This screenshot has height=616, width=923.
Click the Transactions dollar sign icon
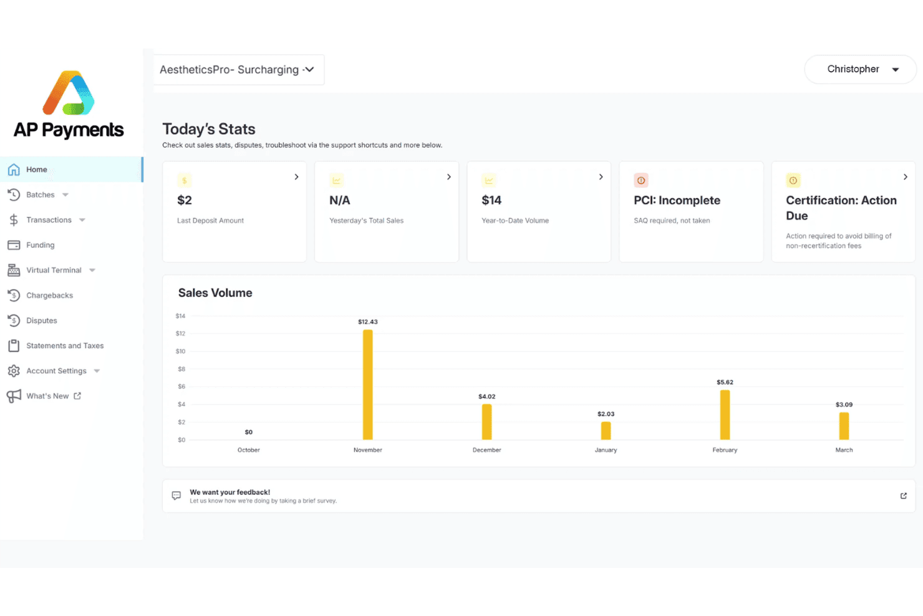(x=14, y=220)
